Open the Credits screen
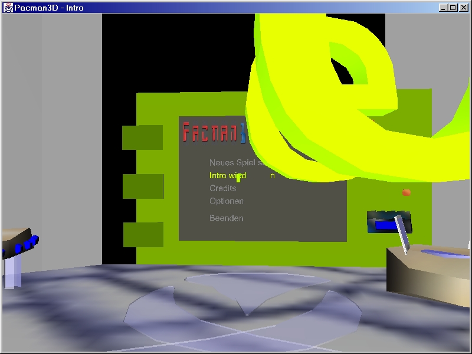The image size is (472, 354). 222,188
